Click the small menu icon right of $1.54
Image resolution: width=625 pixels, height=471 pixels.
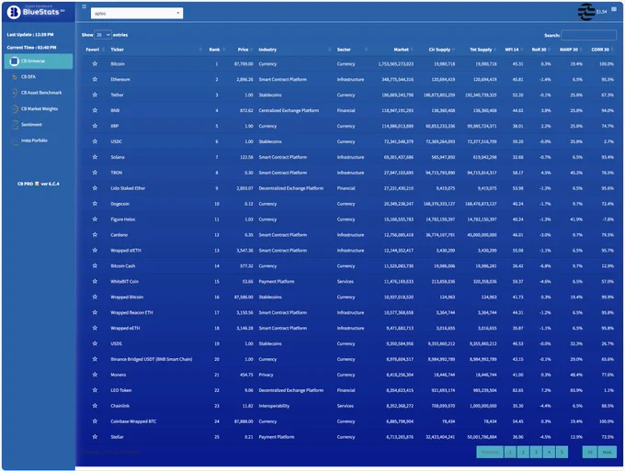coord(614,9)
